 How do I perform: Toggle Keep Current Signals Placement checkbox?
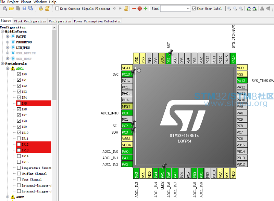(x=57, y=9)
